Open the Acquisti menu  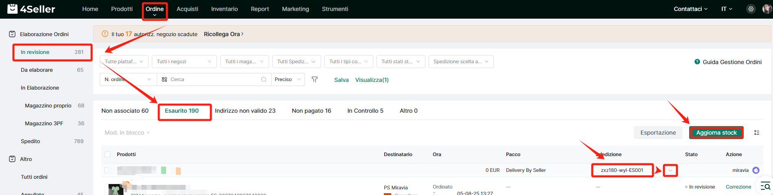coord(187,9)
